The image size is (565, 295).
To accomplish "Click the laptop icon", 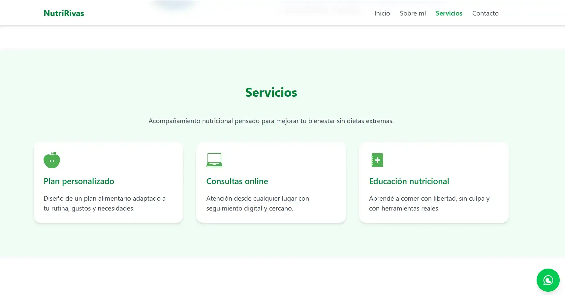I will coord(214,160).
